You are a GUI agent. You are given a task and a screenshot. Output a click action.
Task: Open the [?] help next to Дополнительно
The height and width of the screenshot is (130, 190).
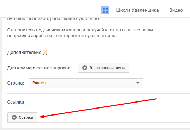(45, 52)
